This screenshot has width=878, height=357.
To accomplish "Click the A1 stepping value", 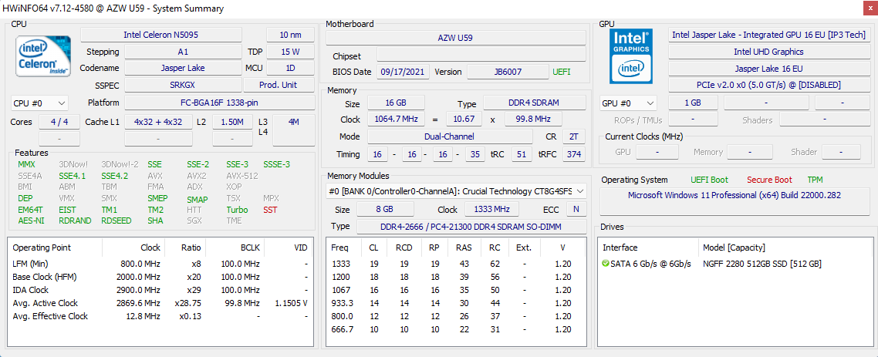I will [183, 52].
